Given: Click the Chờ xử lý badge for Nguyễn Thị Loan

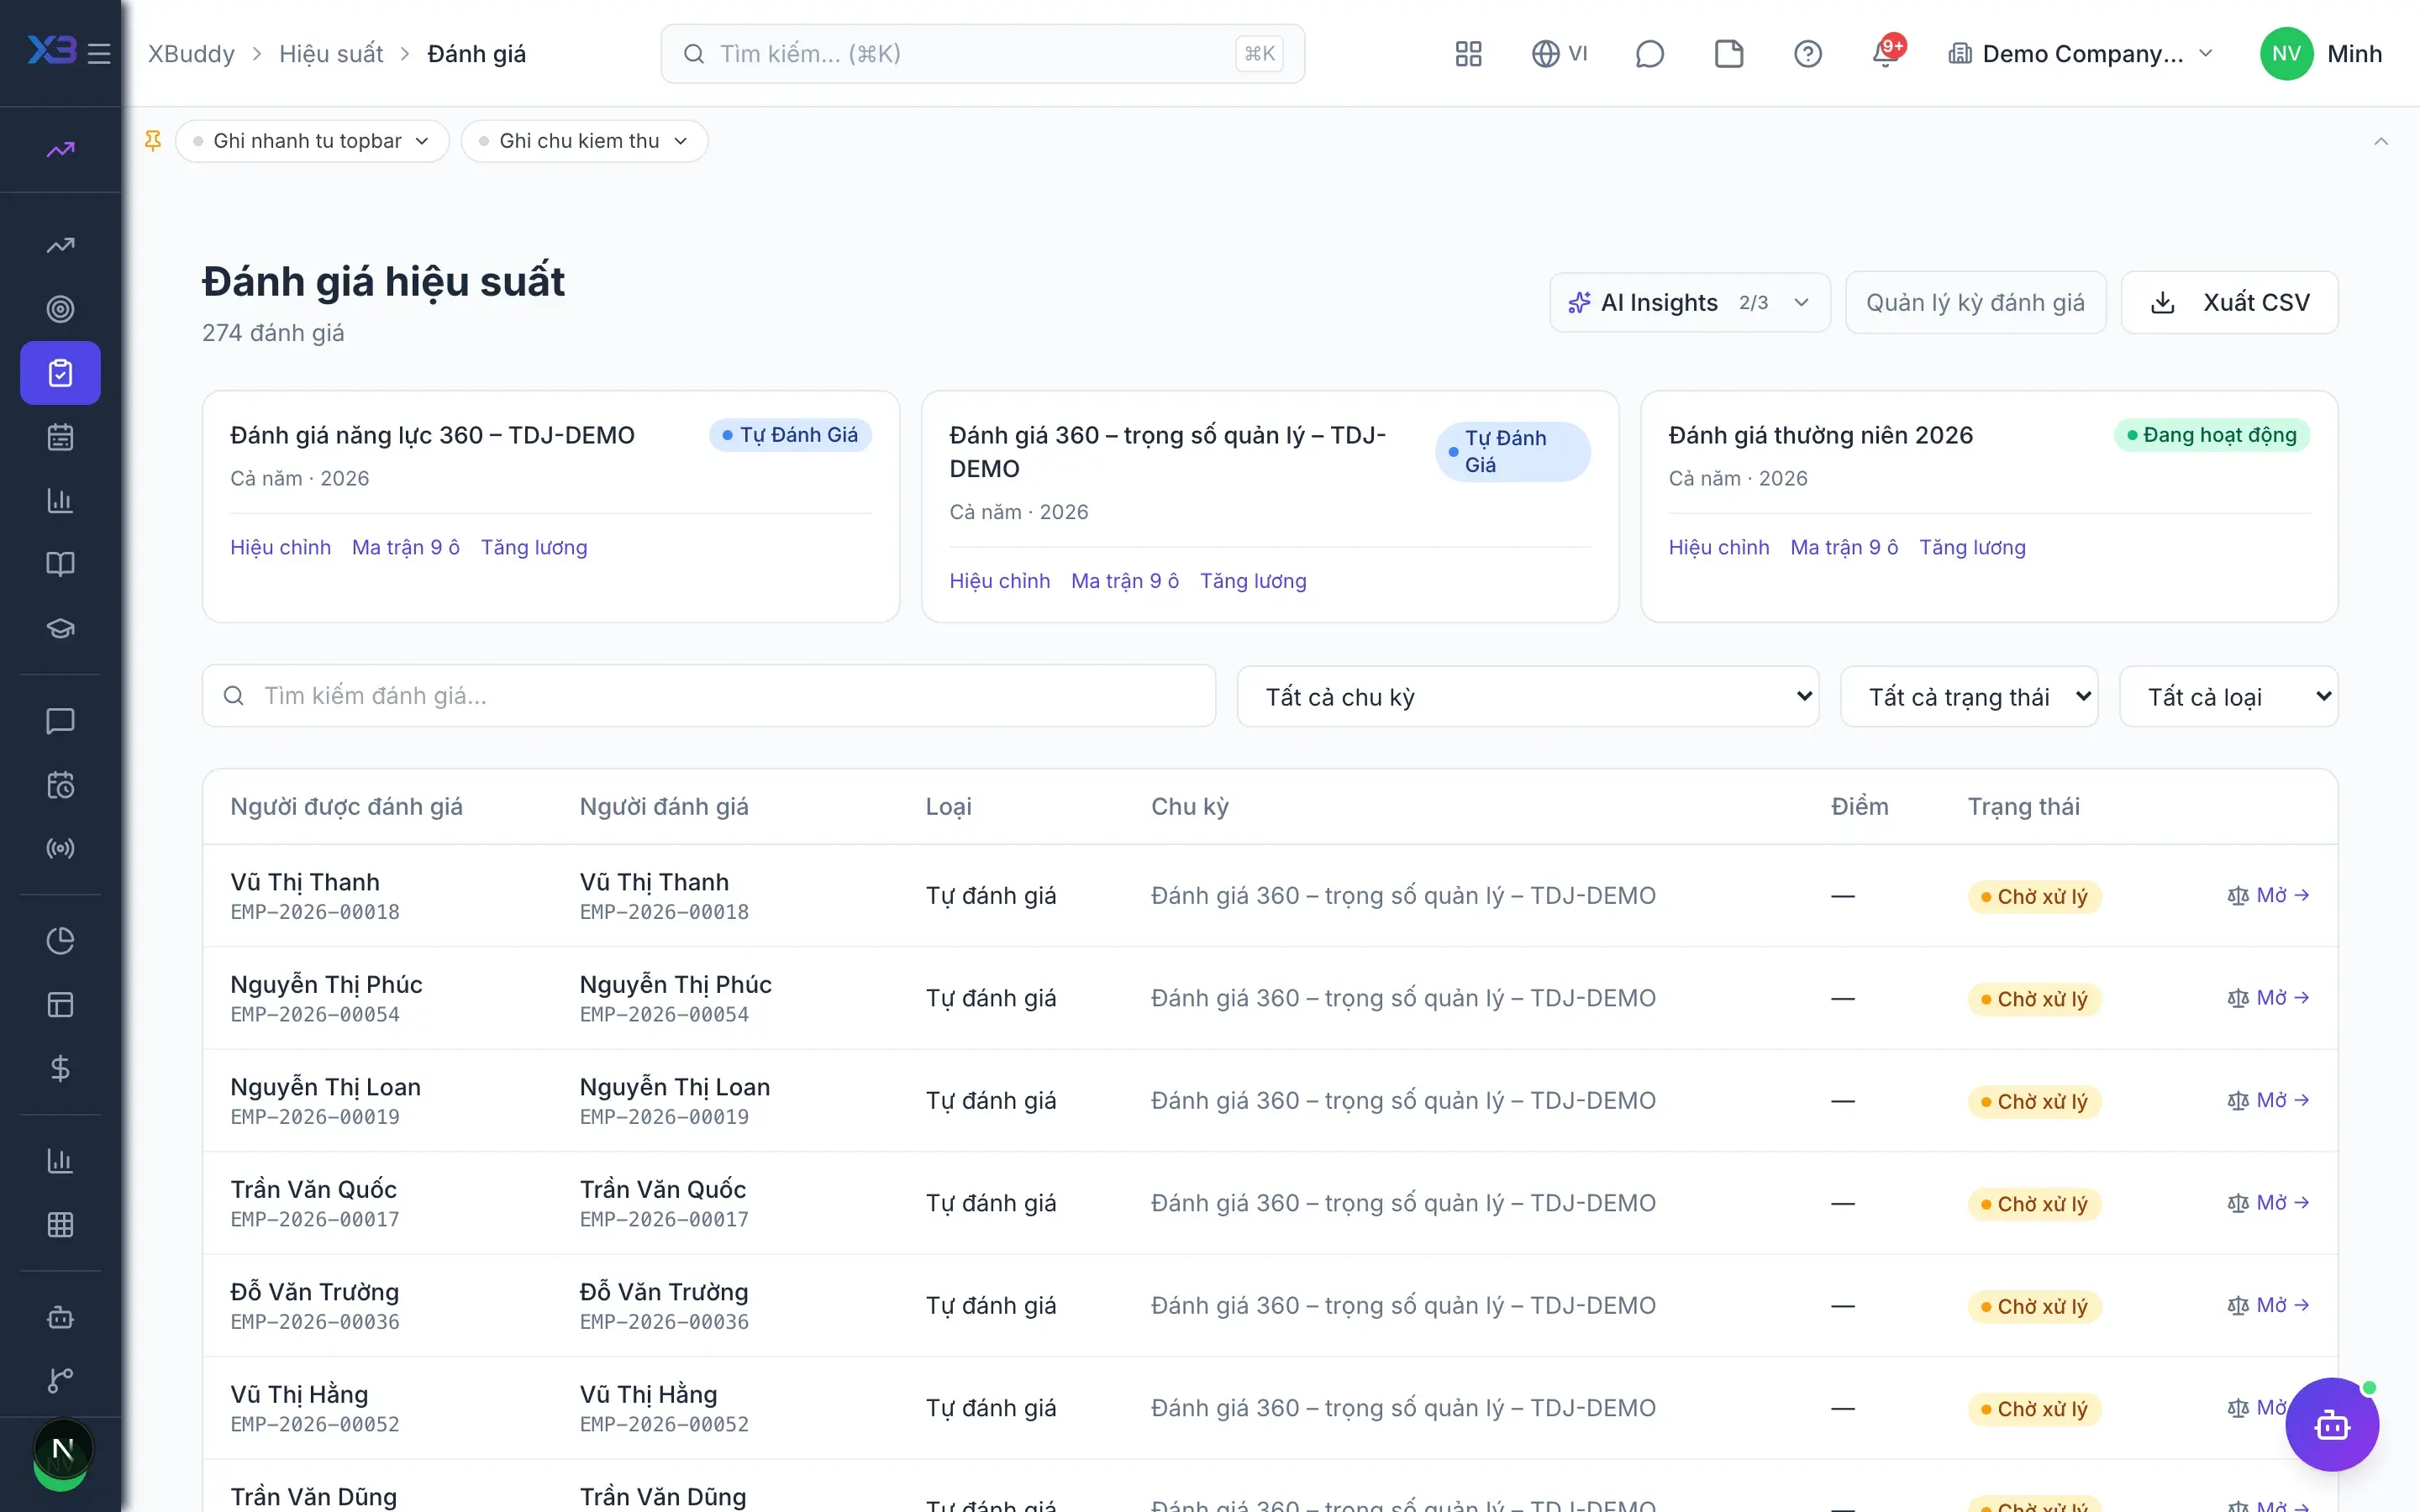Looking at the screenshot, I should coord(2034,1101).
